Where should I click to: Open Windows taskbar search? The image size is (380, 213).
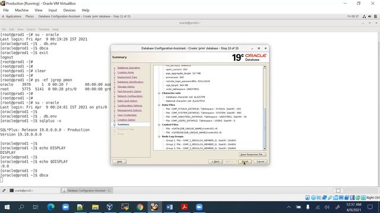point(21,207)
